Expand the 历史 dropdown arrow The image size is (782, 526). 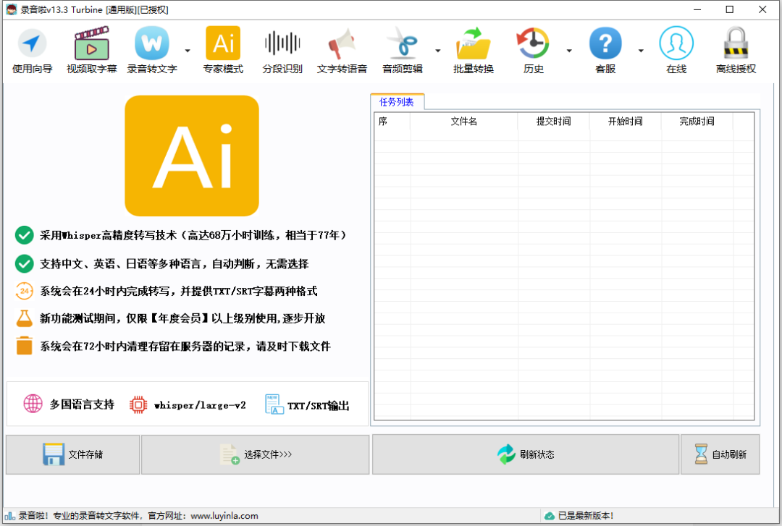pos(569,51)
